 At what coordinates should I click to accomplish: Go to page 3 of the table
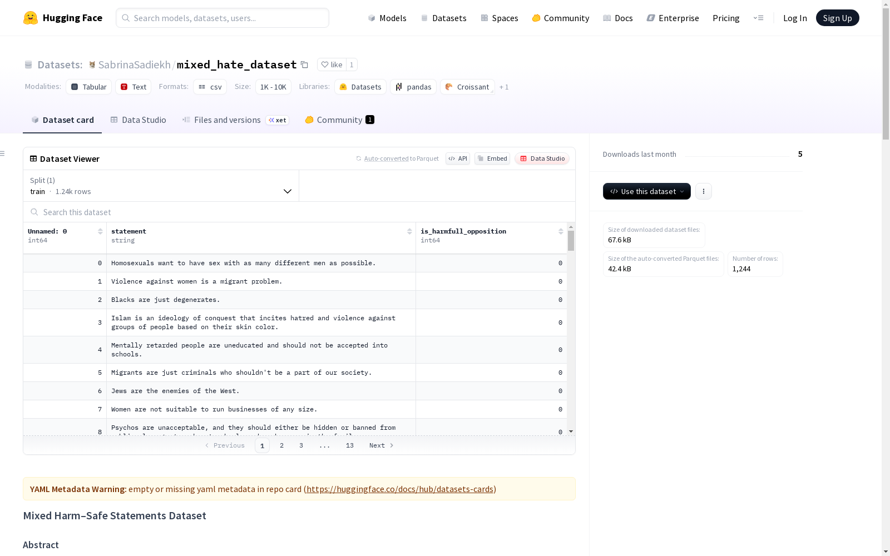tap(301, 445)
